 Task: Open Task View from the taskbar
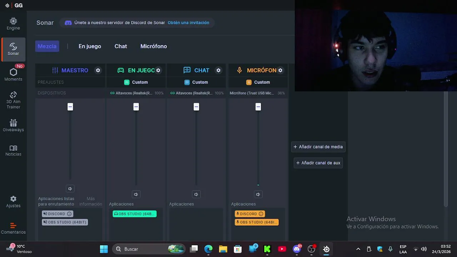click(194, 249)
